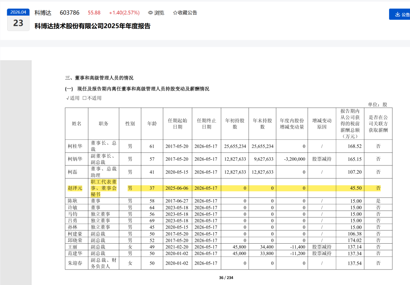Click the 姓名 column header
The height and width of the screenshot is (285, 410).
pos(77,124)
